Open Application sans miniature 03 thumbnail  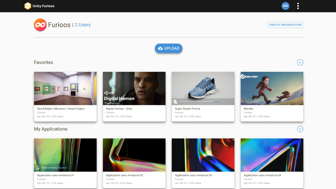[x=203, y=155]
